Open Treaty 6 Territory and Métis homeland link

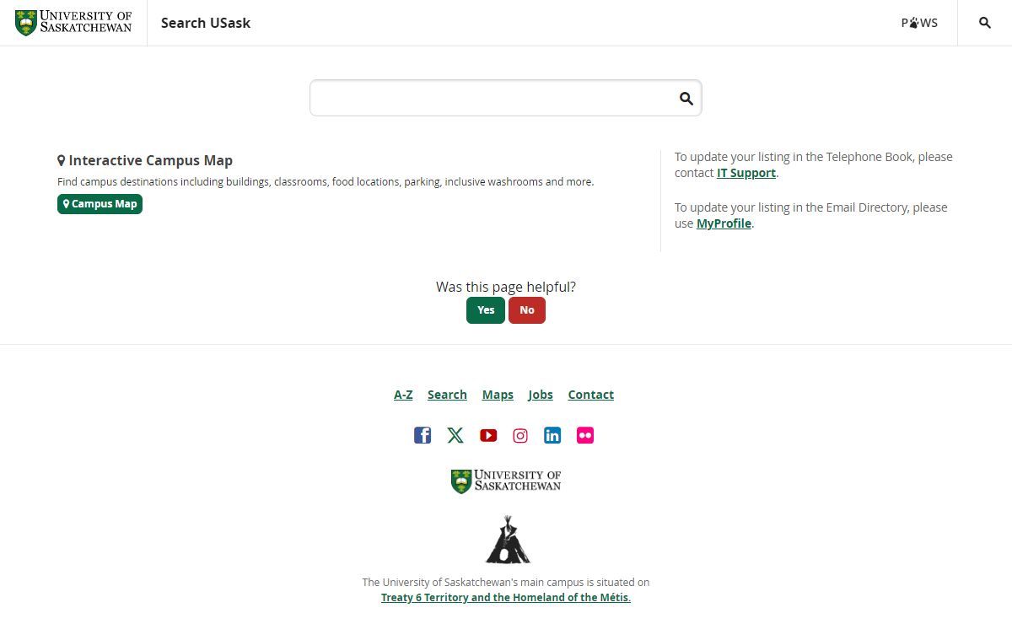(506, 598)
